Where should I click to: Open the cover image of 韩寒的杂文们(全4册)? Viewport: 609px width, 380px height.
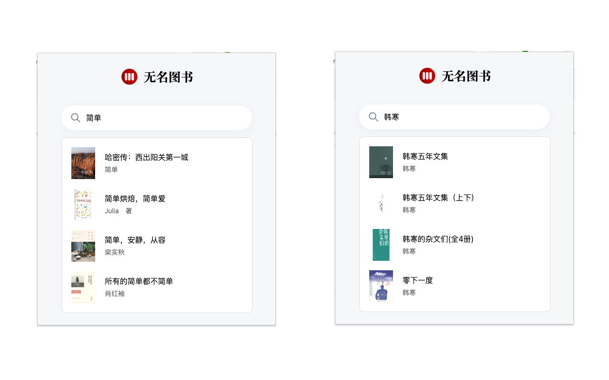tap(381, 245)
